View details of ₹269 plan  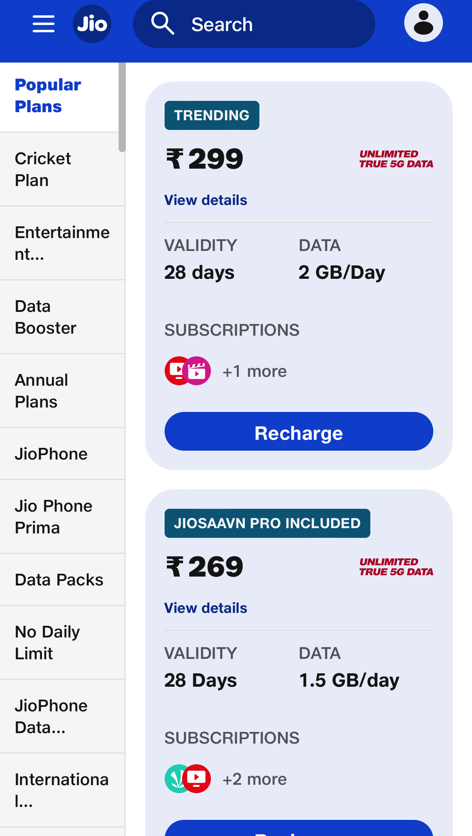(206, 608)
